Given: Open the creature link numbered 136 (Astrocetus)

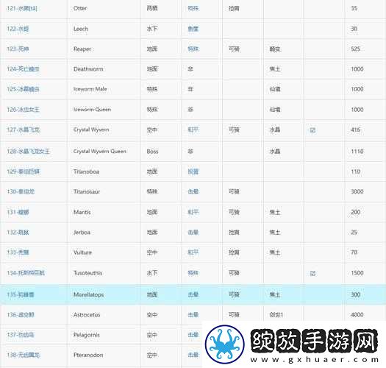Looking at the screenshot, I should point(21,315).
